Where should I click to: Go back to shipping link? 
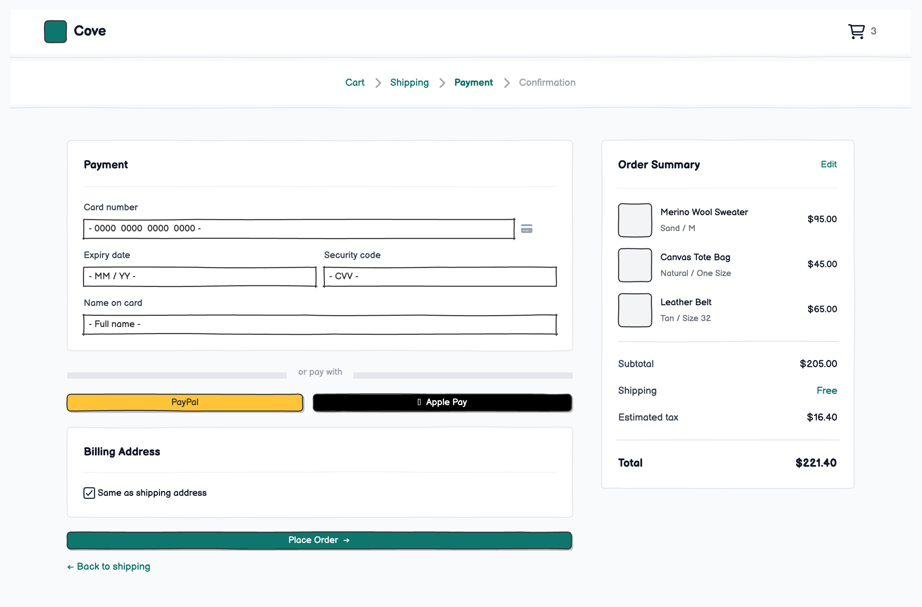tap(108, 567)
